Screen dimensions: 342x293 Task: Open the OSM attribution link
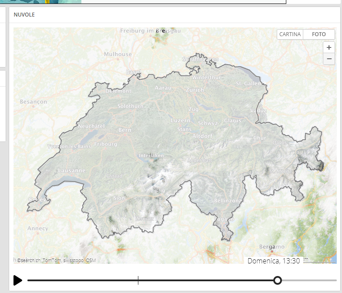(x=91, y=260)
